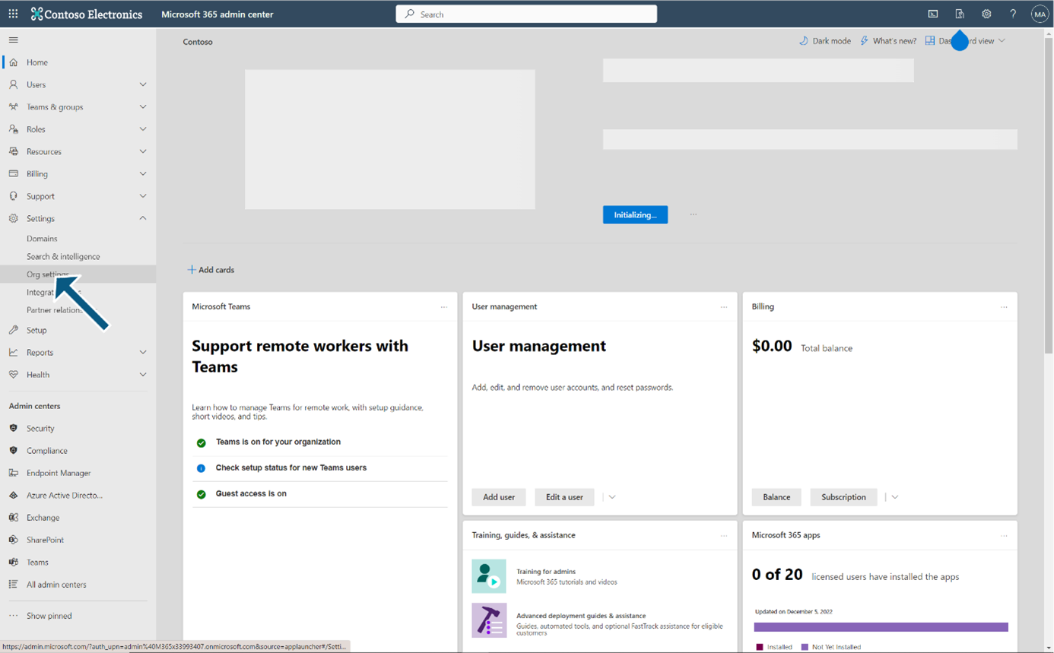Collapse navigation with hamburger icon
The width and height of the screenshot is (1054, 653).
coord(14,40)
